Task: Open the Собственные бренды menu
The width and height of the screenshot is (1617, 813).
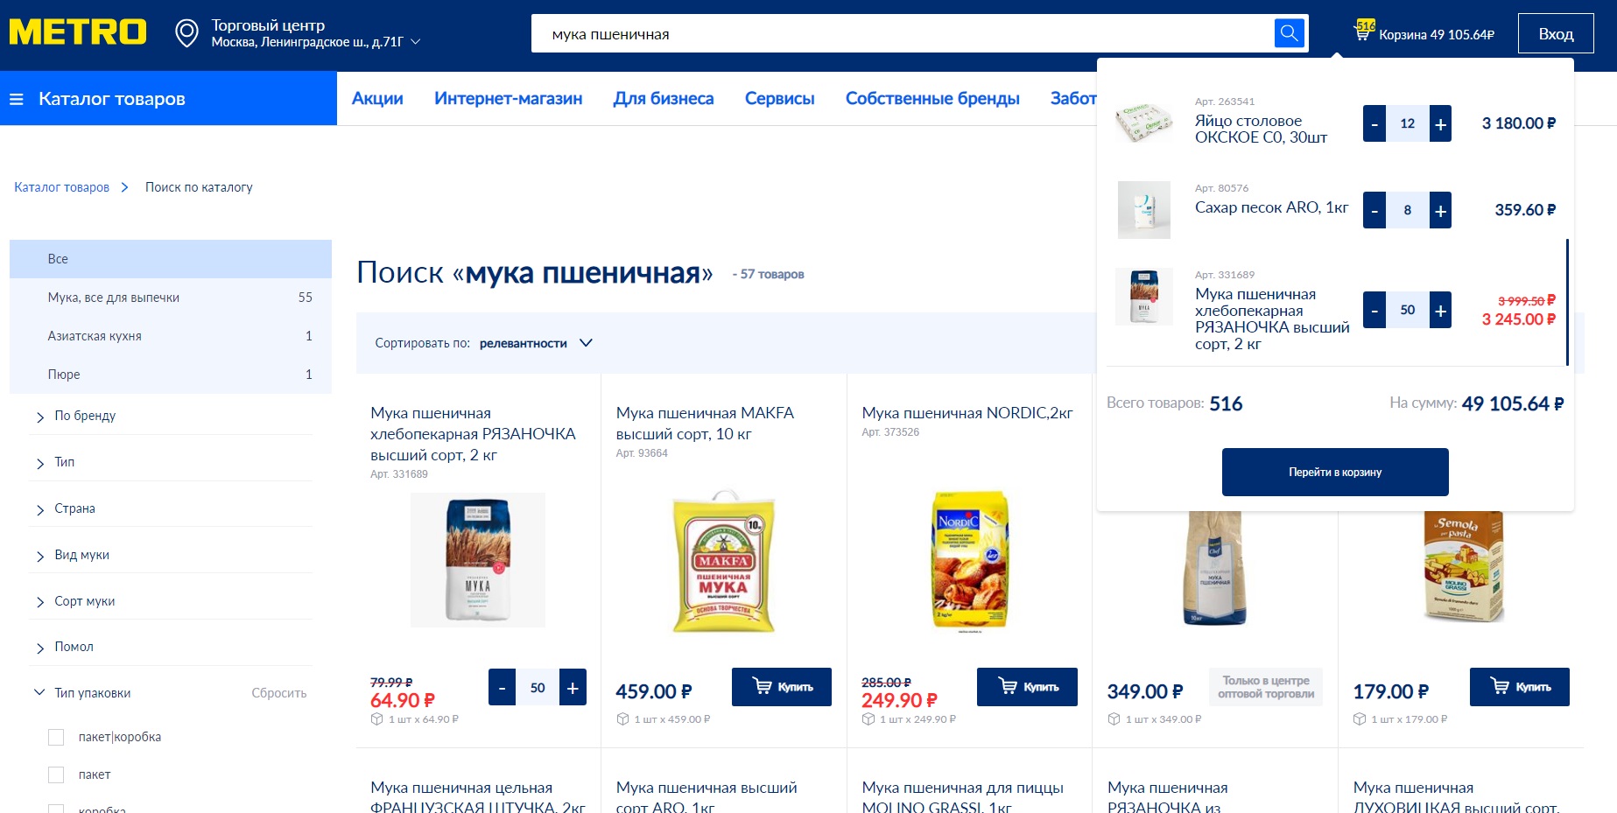Action: (x=932, y=99)
